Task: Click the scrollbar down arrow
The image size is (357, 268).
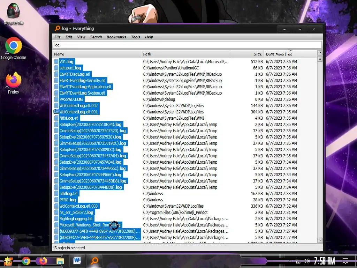Action: [320, 240]
